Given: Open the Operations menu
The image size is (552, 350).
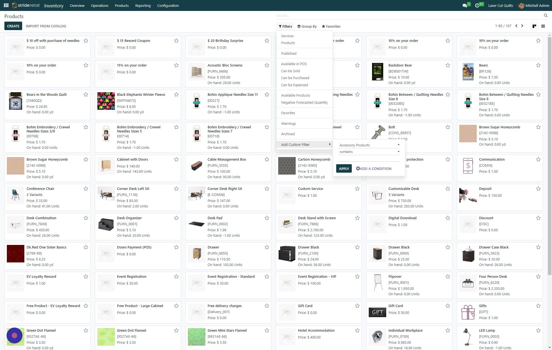Looking at the screenshot, I should (x=100, y=5).
